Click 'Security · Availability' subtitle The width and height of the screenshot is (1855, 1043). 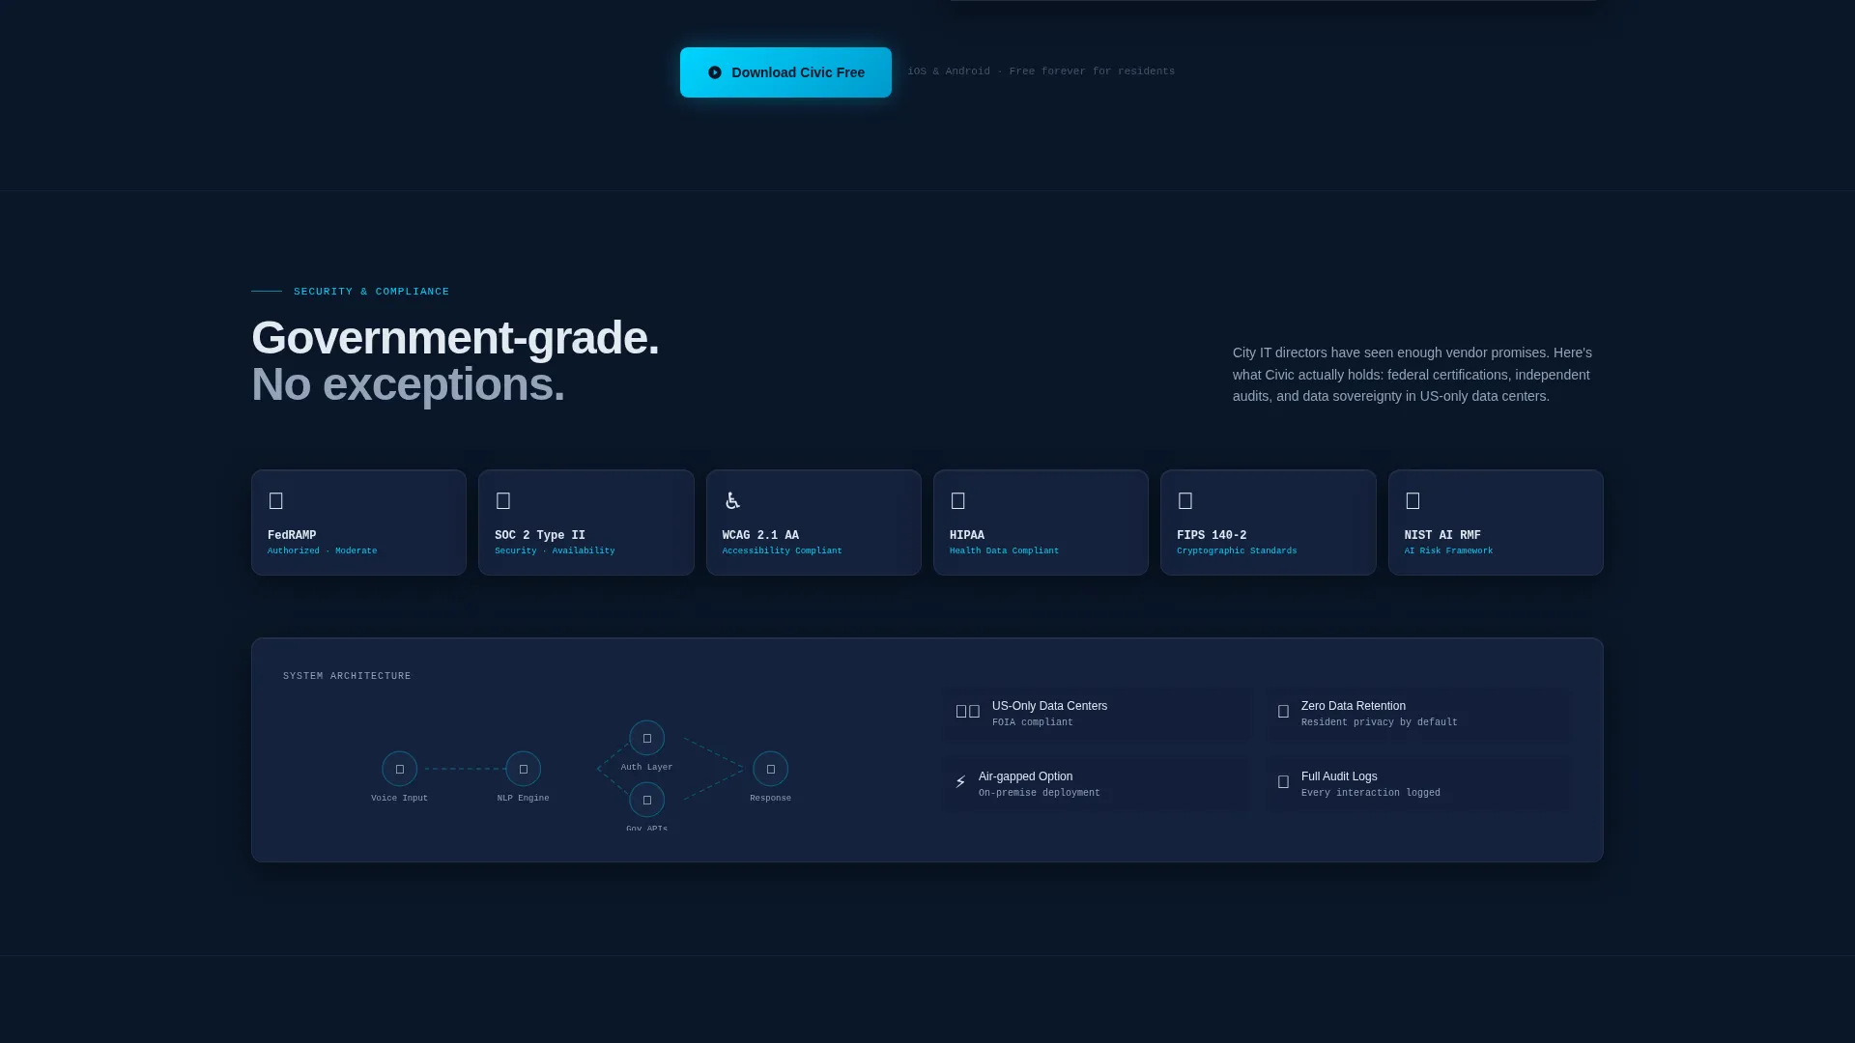[555, 551]
